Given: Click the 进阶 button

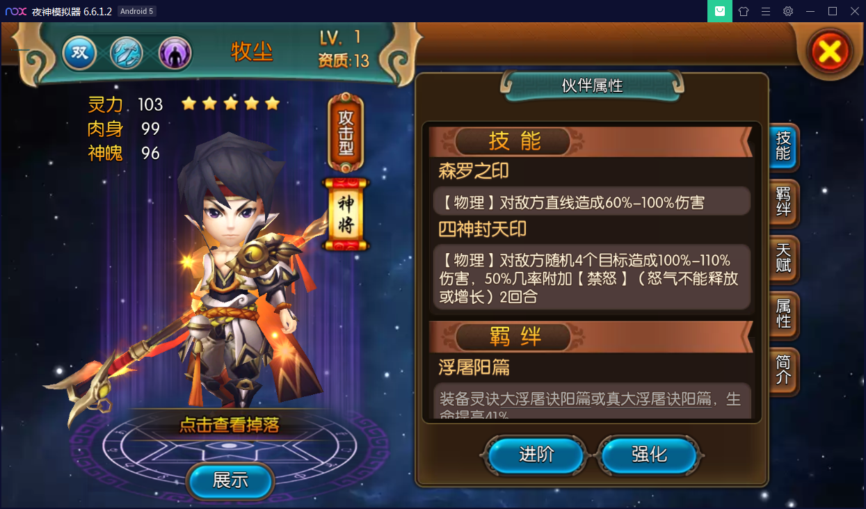Looking at the screenshot, I should 536,455.
